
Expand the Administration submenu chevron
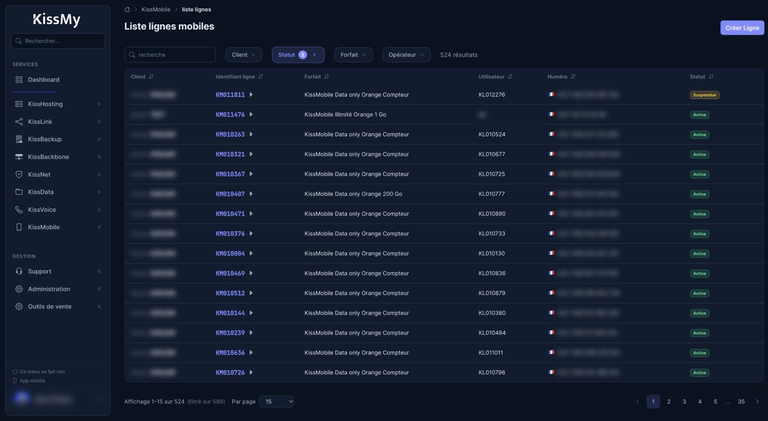click(99, 289)
